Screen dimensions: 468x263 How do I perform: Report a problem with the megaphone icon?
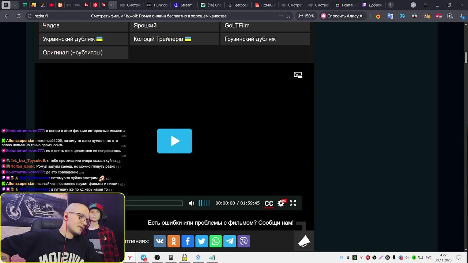click(304, 241)
